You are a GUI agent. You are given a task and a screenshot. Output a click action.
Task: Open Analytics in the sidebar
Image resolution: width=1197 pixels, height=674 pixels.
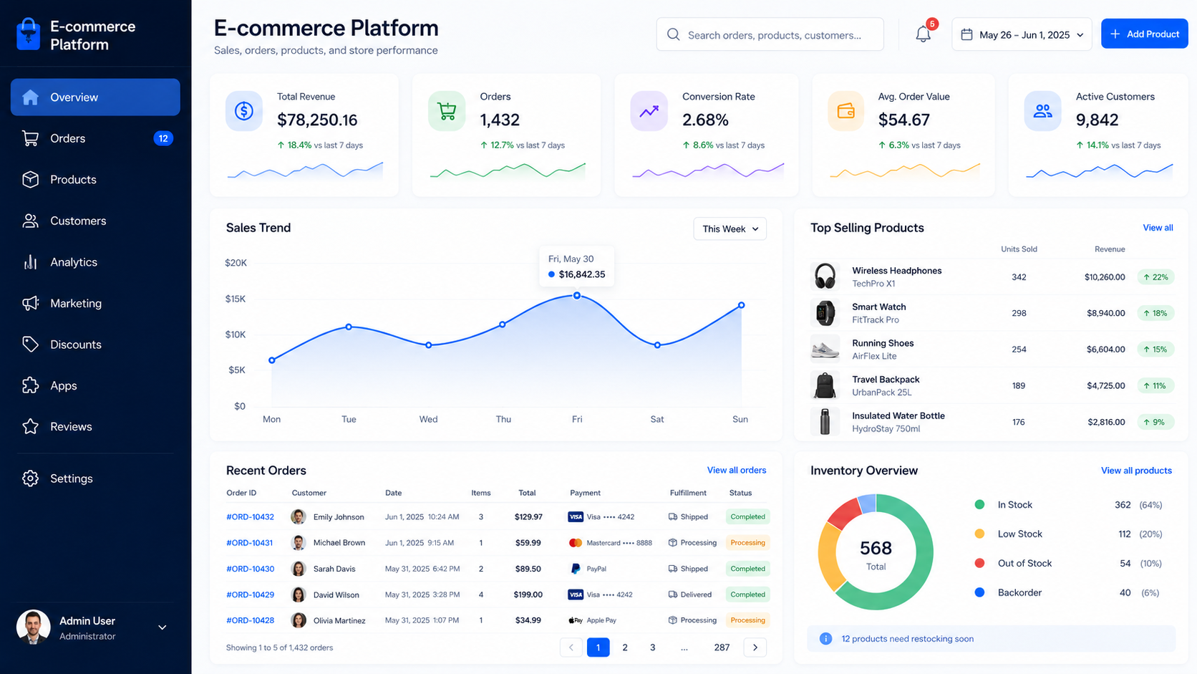click(95, 262)
